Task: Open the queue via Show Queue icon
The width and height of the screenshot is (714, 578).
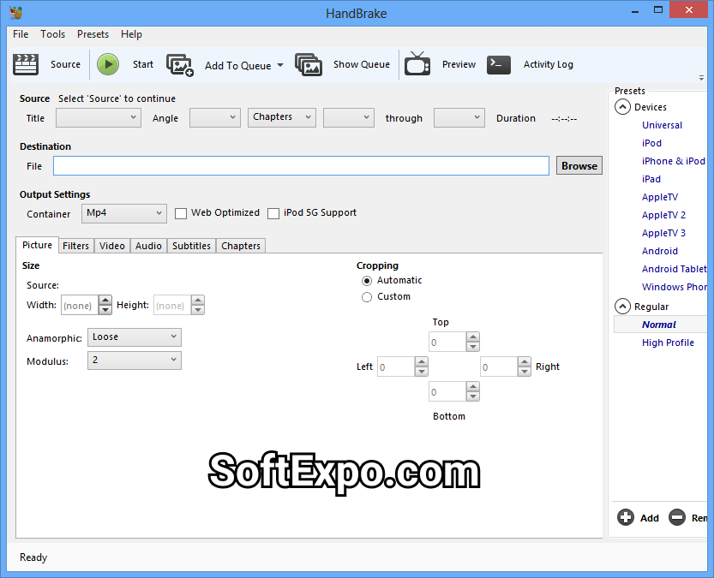Action: [309, 64]
